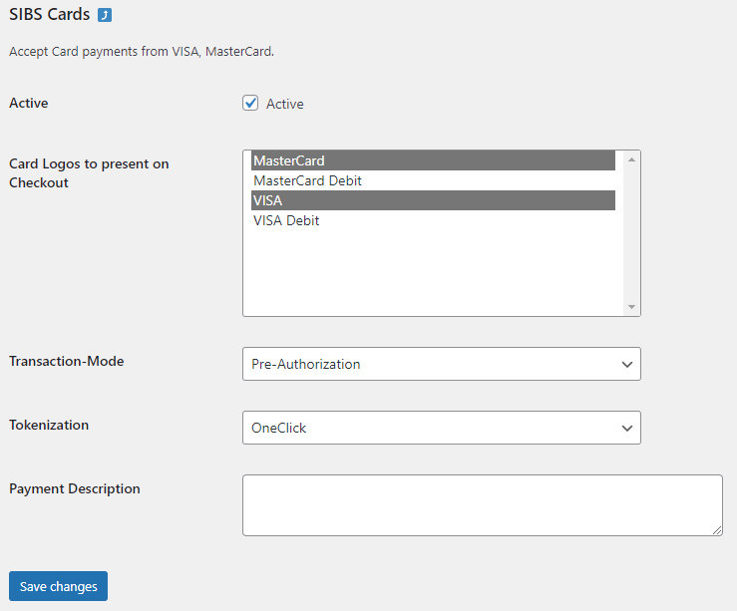Click the Transaction-Mode field label
Screen dimensions: 737x611
(x=66, y=361)
